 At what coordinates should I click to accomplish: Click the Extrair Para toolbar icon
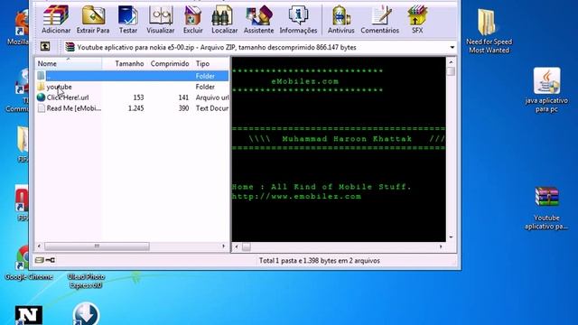(x=93, y=19)
